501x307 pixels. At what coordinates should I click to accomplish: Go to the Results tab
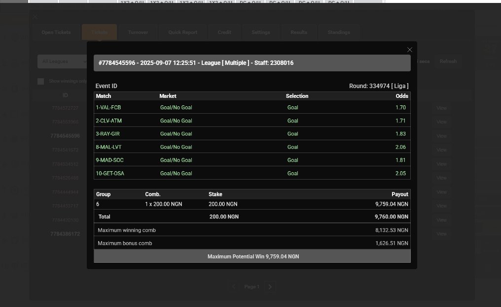pyautogui.click(x=299, y=32)
